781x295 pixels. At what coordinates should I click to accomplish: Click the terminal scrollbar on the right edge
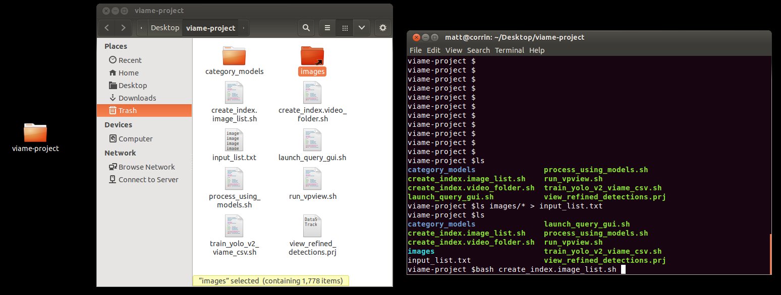pyautogui.click(x=770, y=254)
